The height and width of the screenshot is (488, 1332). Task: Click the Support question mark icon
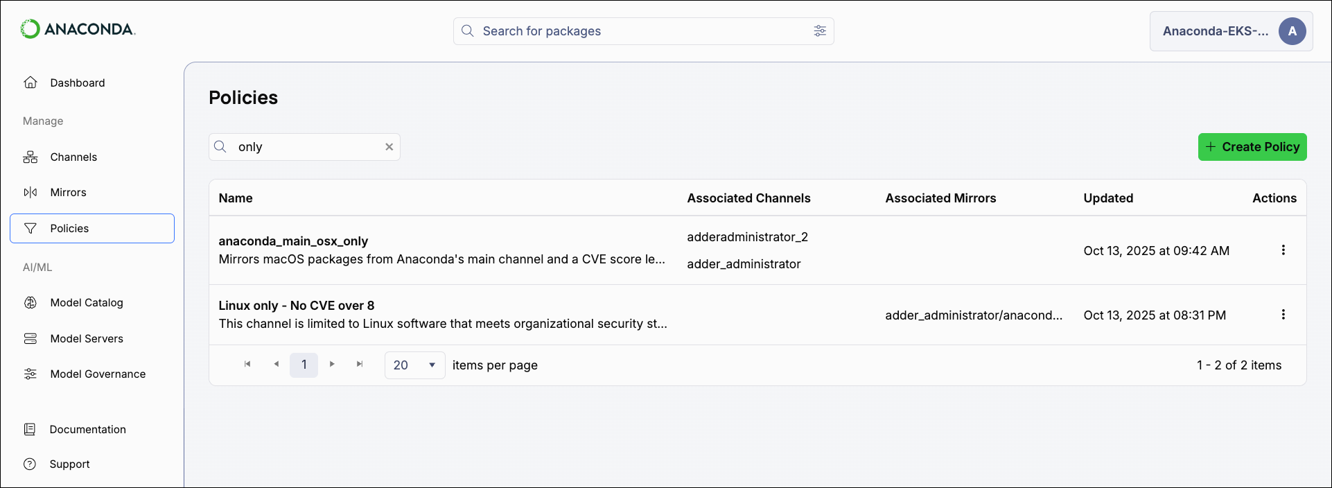coord(30,464)
